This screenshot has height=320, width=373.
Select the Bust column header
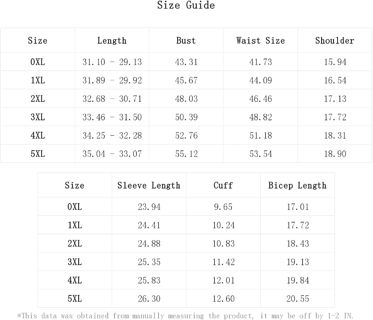click(x=186, y=41)
